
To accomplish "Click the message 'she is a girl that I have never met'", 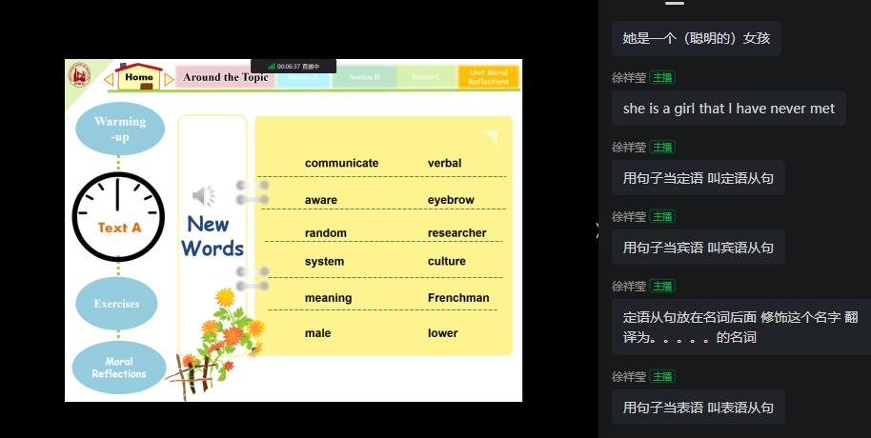I will point(728,109).
